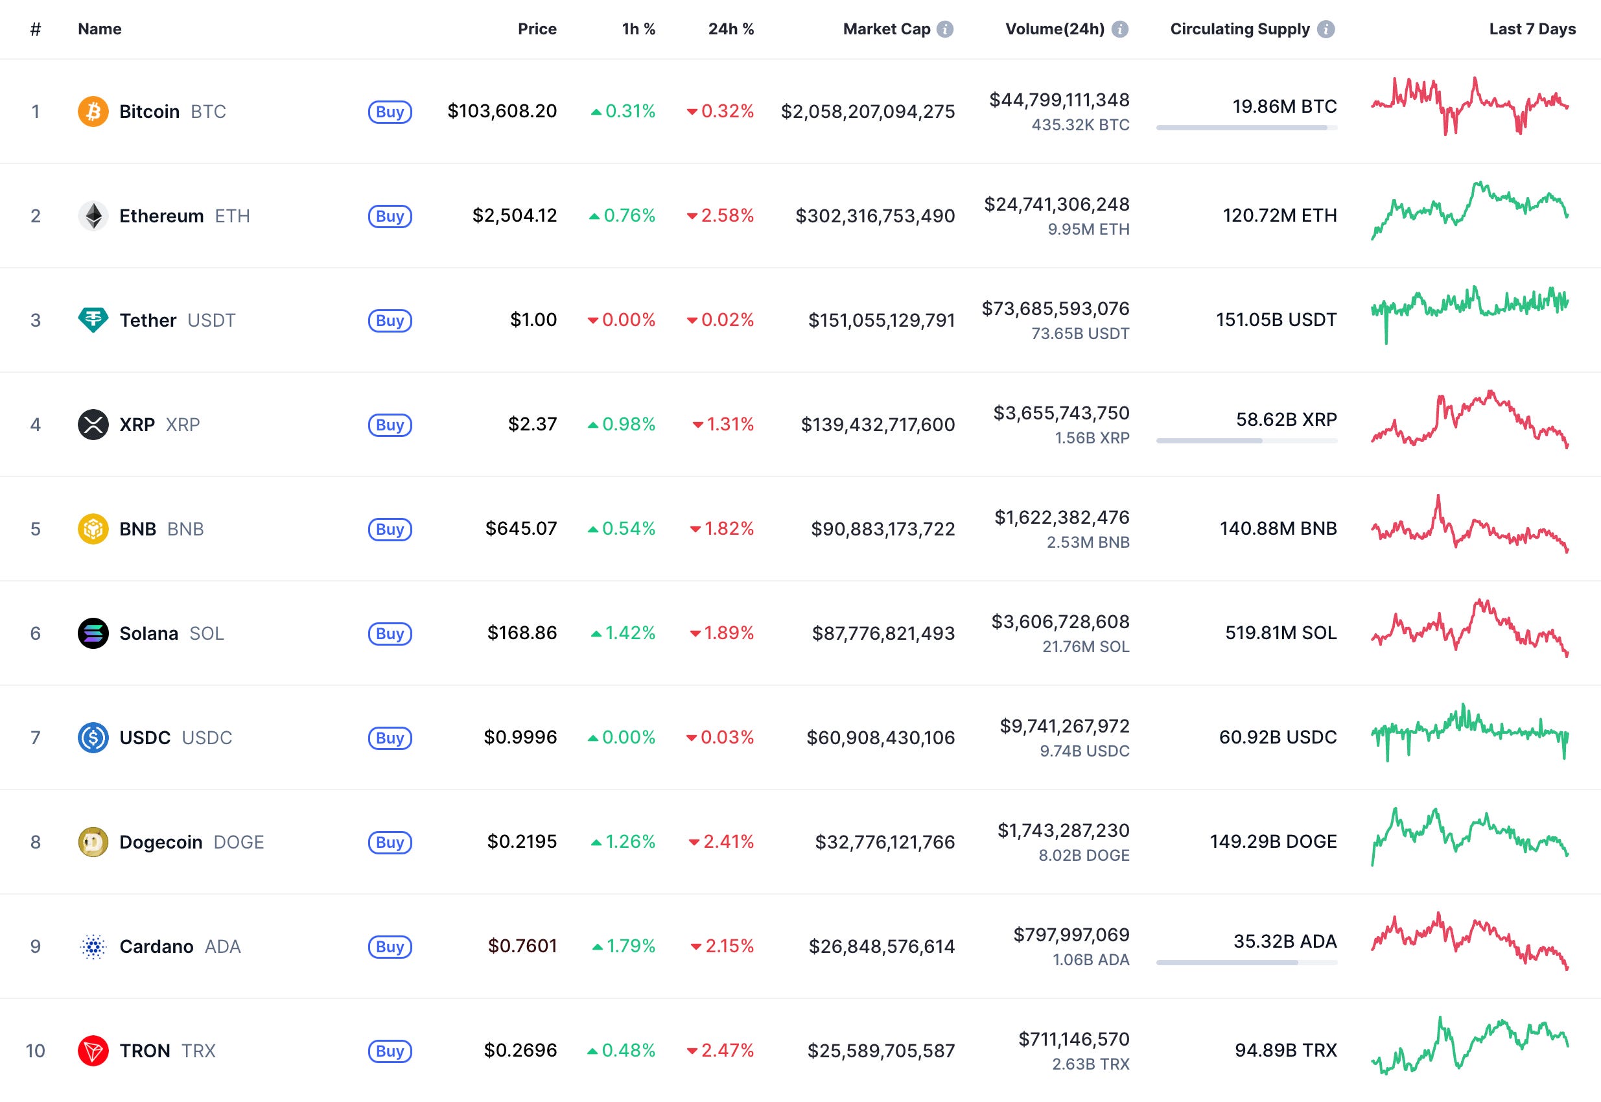The image size is (1601, 1102).
Task: Click XRP market cap $139,432,717,600
Action: click(x=878, y=424)
